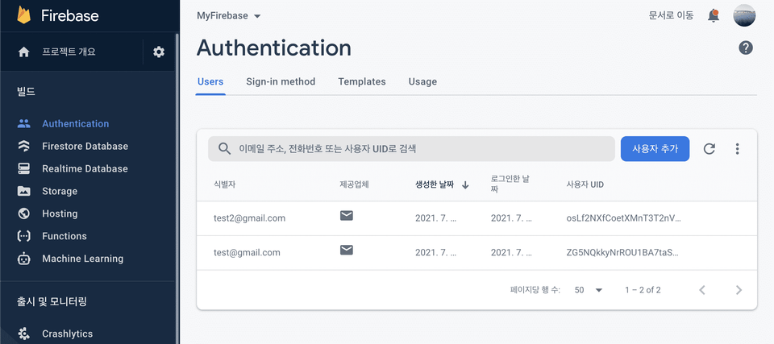
Task: Click the 제공업체 column header
Action: [355, 185]
